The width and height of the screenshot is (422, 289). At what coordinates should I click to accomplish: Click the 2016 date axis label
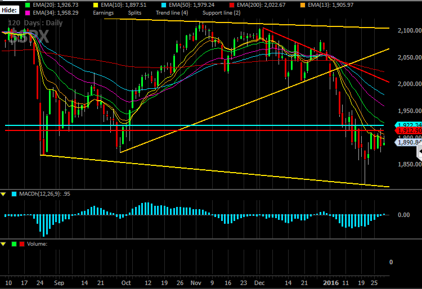pyautogui.click(x=331, y=283)
